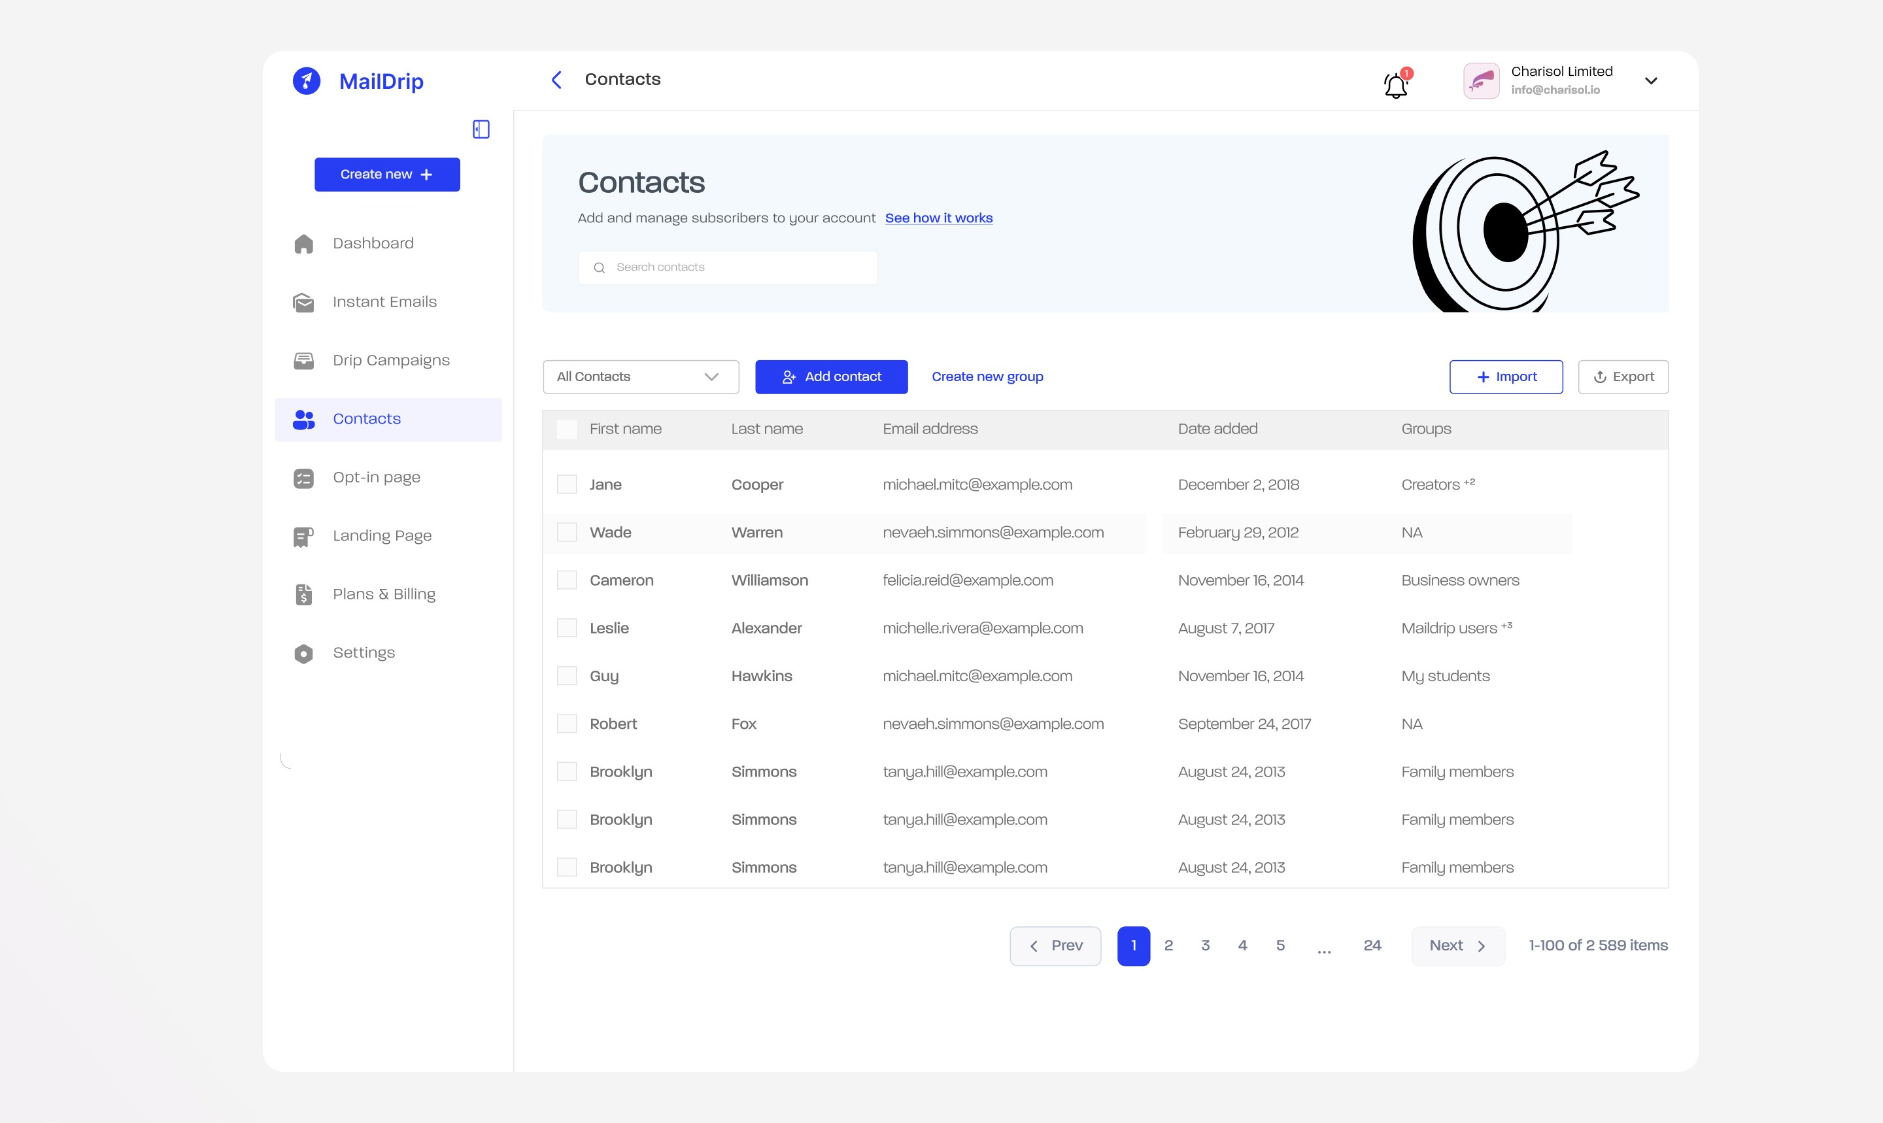Follow the See how it works link
The image size is (1883, 1123).
[x=938, y=218]
